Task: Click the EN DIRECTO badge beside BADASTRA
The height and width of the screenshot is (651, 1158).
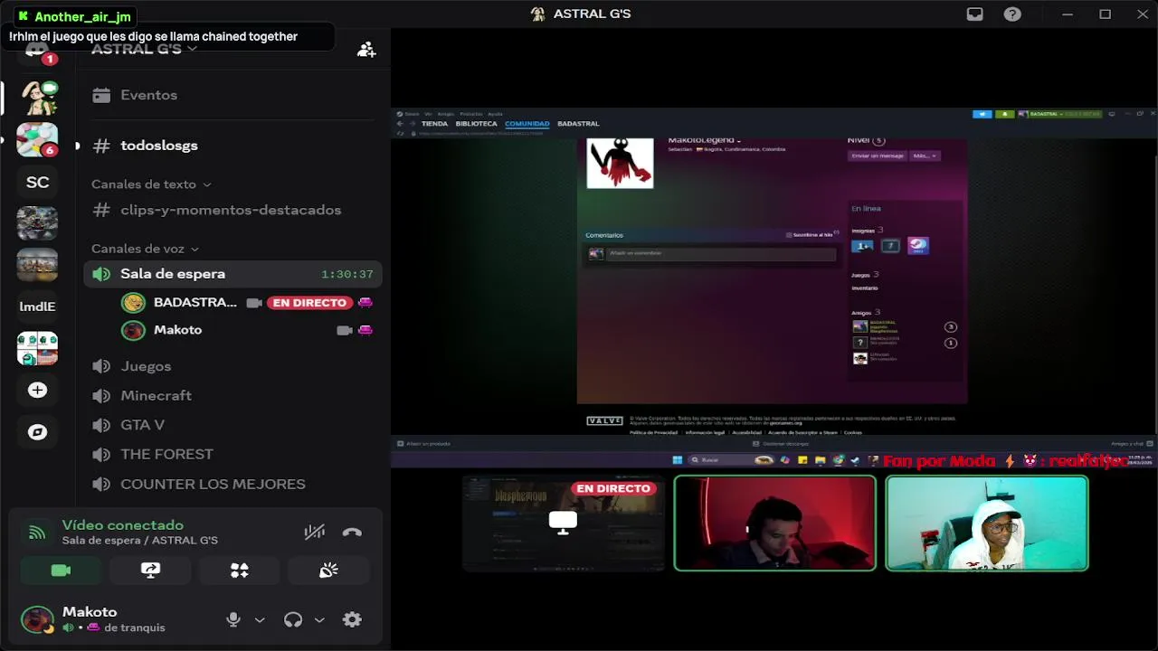Action: pos(309,303)
